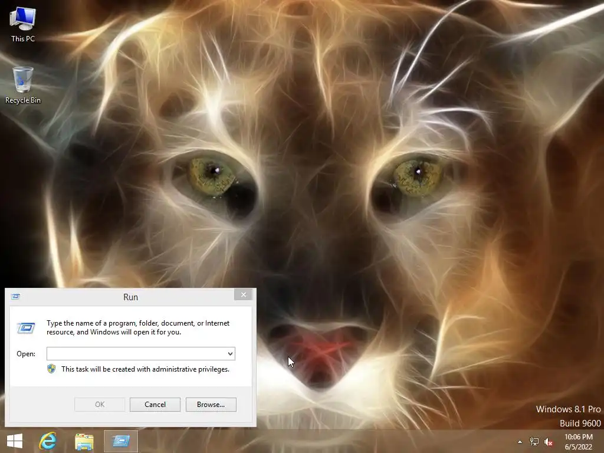Show hidden system tray icons

click(520, 442)
